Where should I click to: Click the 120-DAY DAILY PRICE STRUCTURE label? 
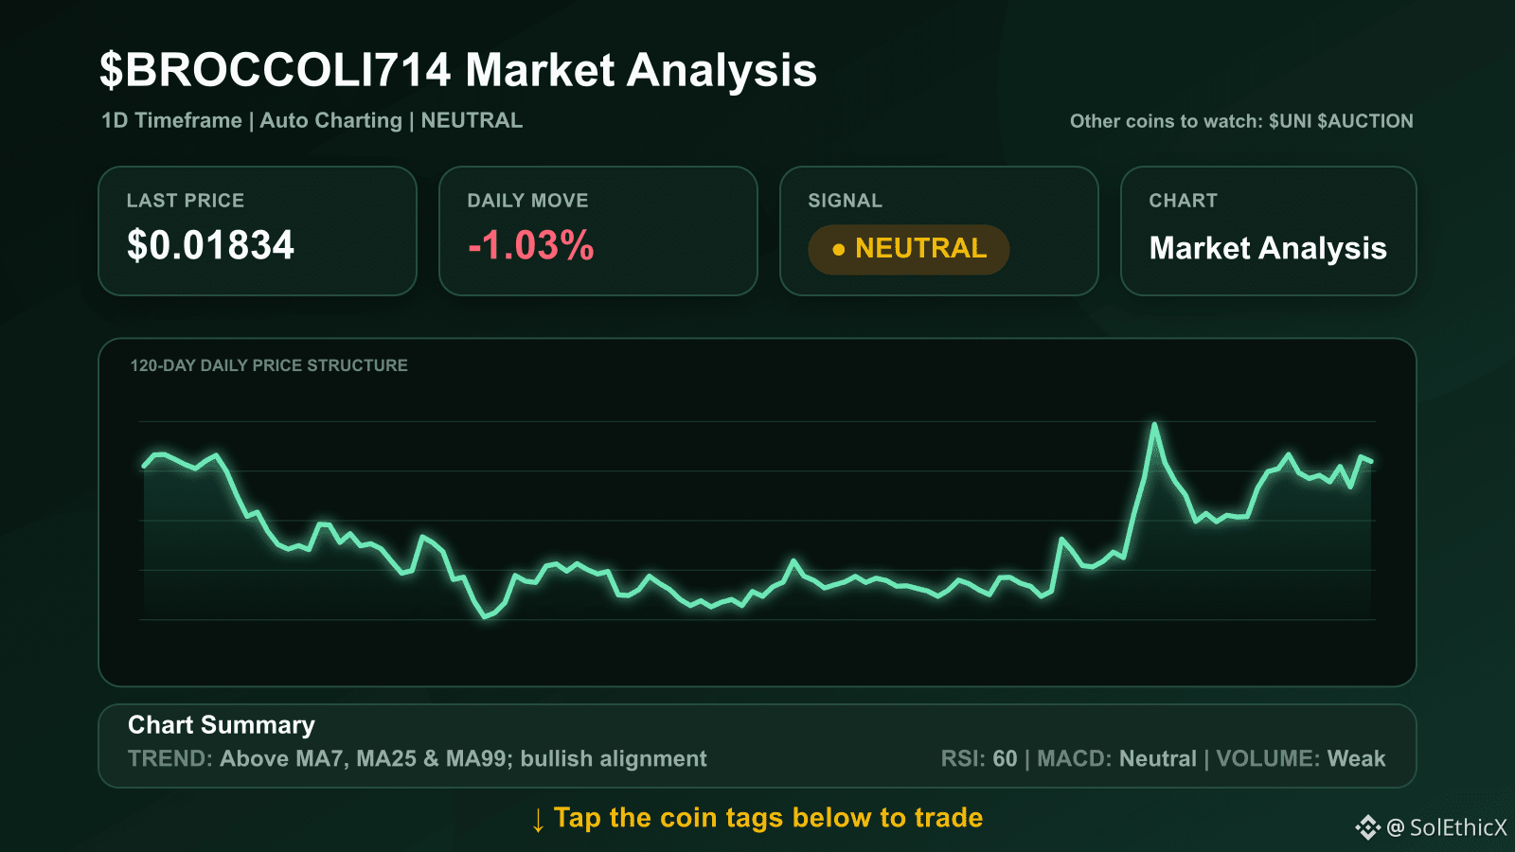[269, 365]
